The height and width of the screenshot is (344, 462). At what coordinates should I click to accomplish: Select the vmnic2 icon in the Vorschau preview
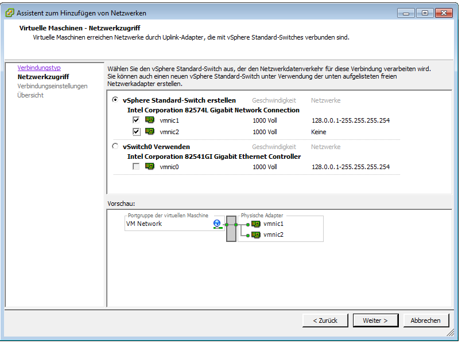255,234
